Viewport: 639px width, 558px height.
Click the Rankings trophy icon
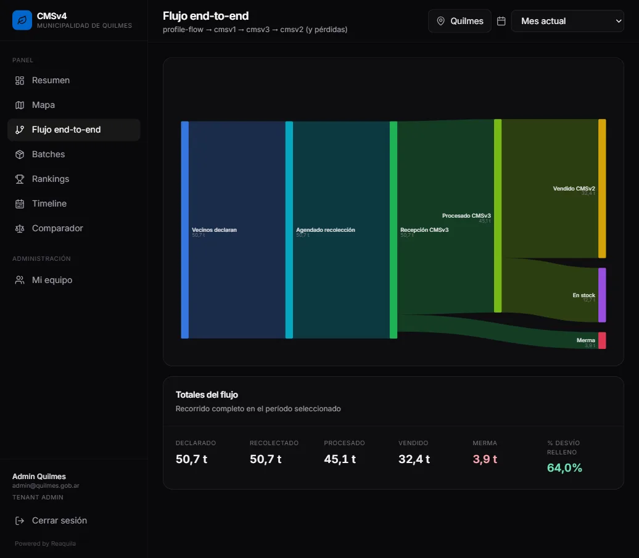click(x=20, y=179)
